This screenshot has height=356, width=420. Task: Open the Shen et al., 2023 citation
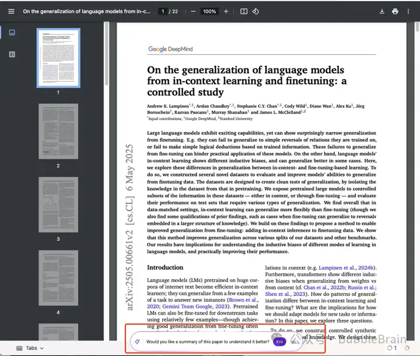(x=285, y=294)
